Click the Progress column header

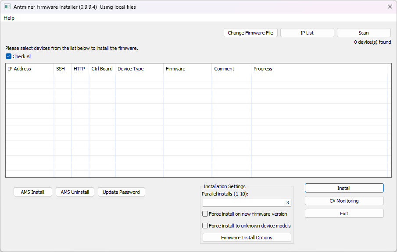(x=319, y=69)
